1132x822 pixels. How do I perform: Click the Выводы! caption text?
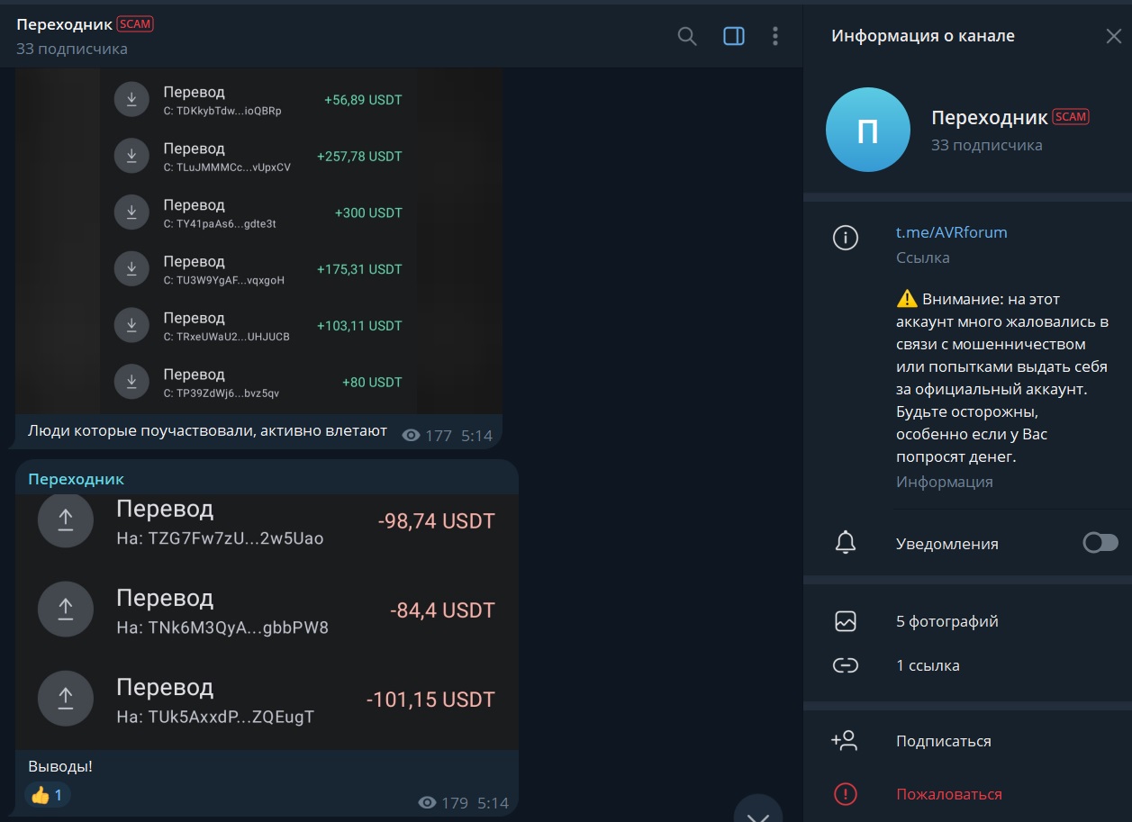tap(60, 767)
